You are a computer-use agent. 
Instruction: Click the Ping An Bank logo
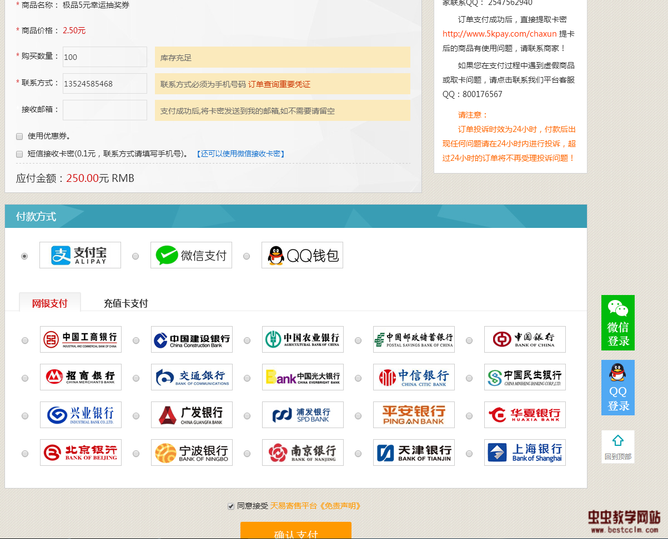pyautogui.click(x=414, y=415)
